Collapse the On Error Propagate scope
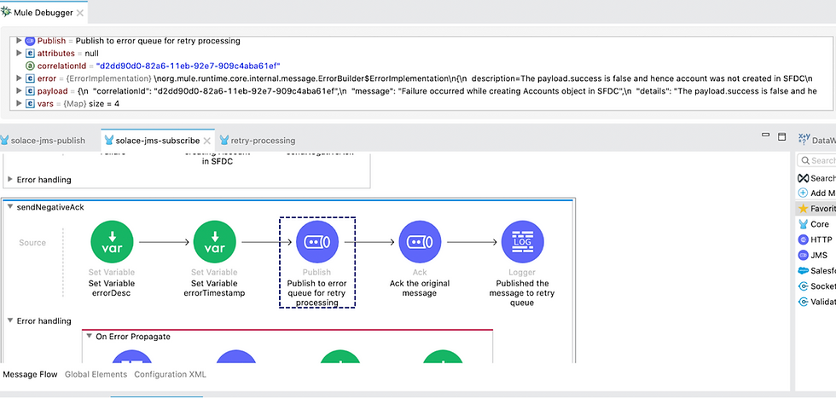 (x=89, y=337)
